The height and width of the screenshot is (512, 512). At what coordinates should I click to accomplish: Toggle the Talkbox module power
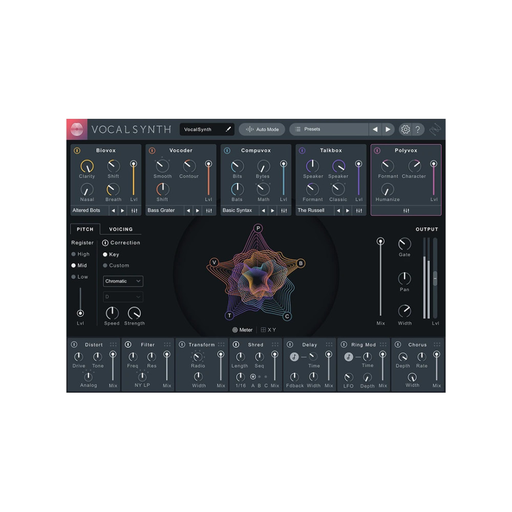tap(303, 151)
